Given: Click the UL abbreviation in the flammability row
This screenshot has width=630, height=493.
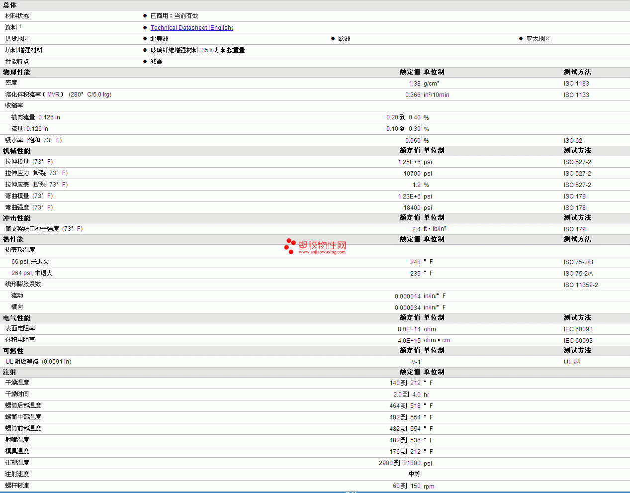Looking at the screenshot, I should [x=9, y=362].
